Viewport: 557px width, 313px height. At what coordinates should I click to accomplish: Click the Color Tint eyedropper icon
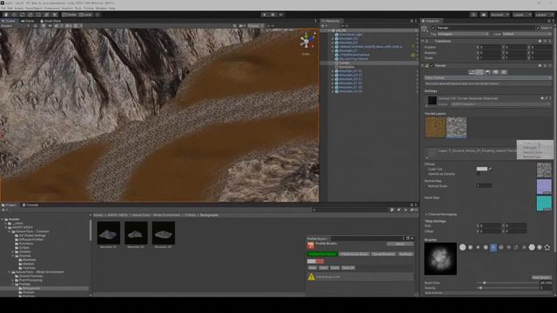(x=491, y=169)
